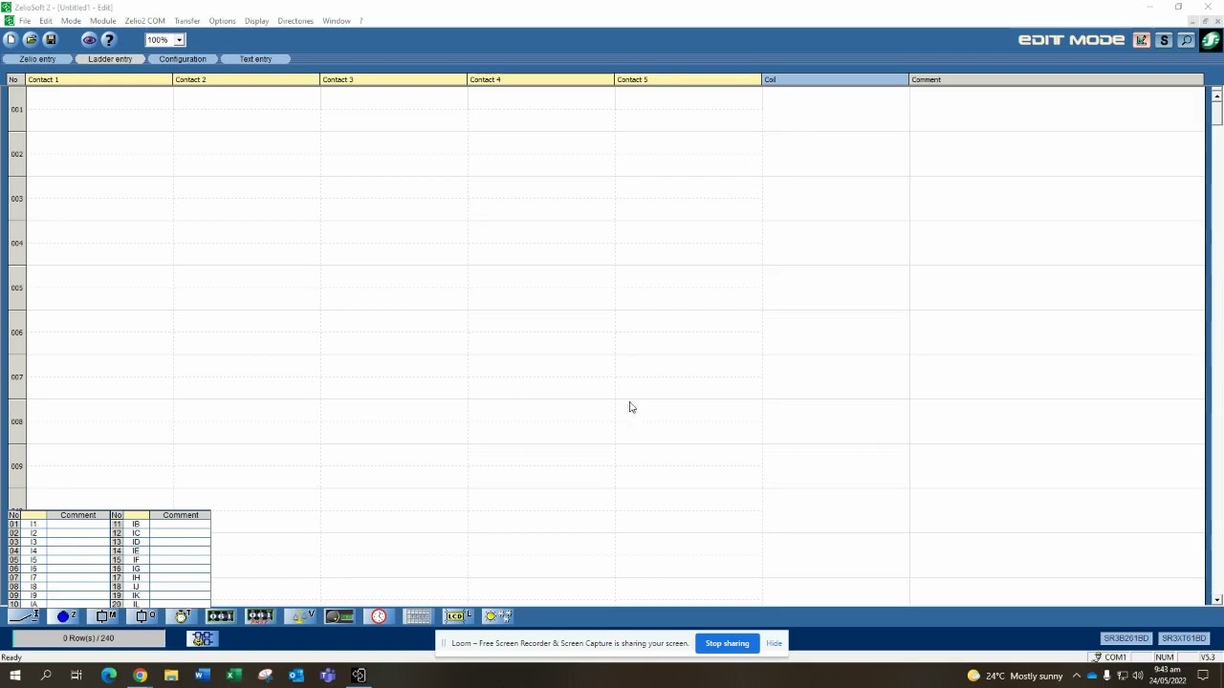Click the Contact 1 column header

coord(98,79)
